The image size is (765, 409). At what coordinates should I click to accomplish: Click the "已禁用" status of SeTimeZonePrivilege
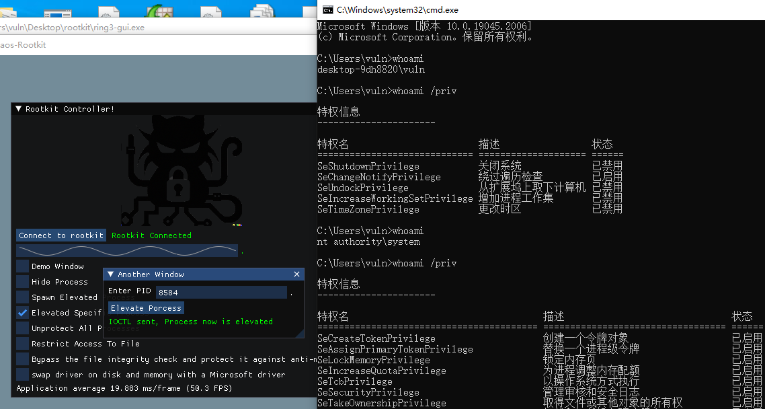pyautogui.click(x=608, y=209)
